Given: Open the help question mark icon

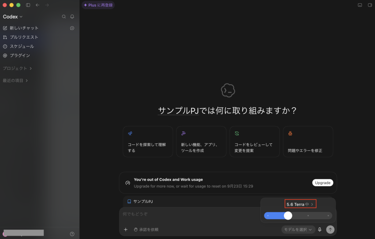Looking at the screenshot, I should coord(72,234).
